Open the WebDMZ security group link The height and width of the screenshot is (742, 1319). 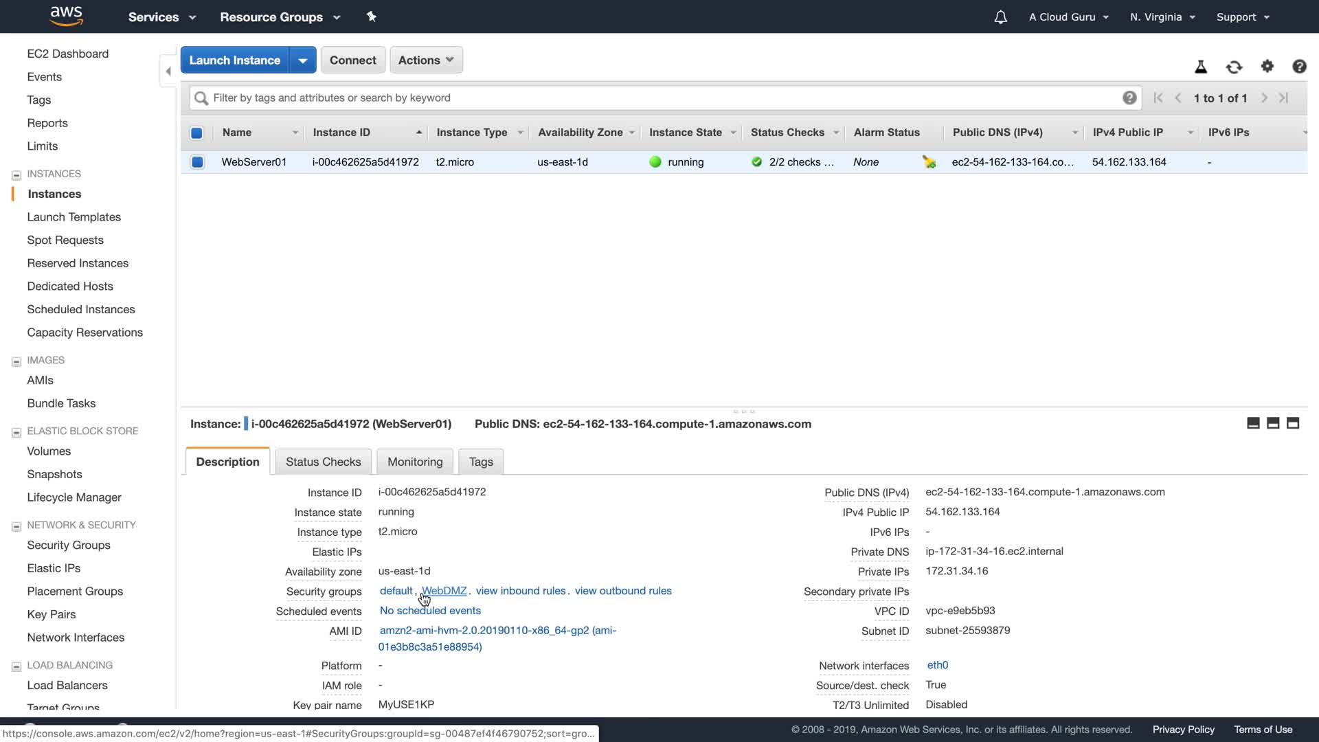click(444, 591)
